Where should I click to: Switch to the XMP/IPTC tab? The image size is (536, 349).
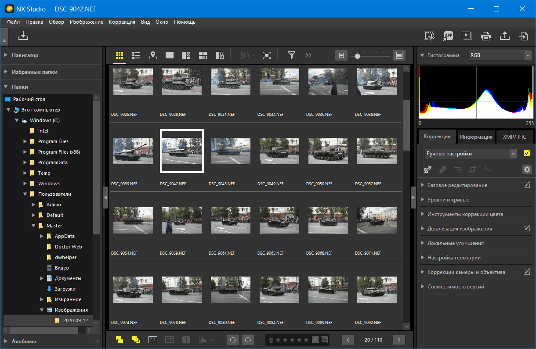(x=515, y=137)
